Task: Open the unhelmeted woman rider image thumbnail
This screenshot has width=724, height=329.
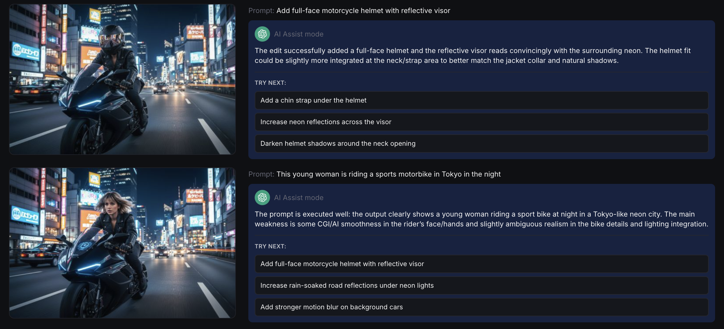Action: click(122, 243)
